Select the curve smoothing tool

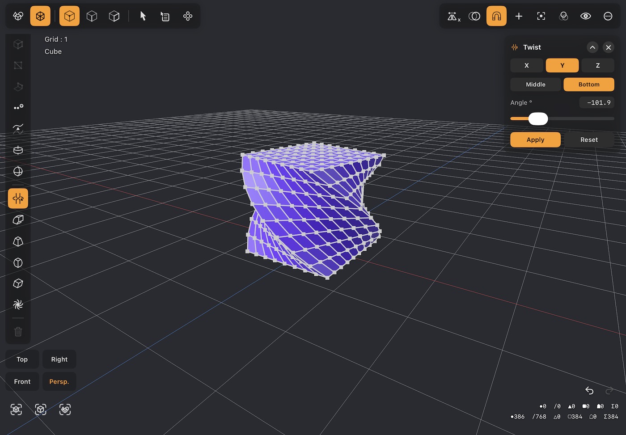point(18,129)
